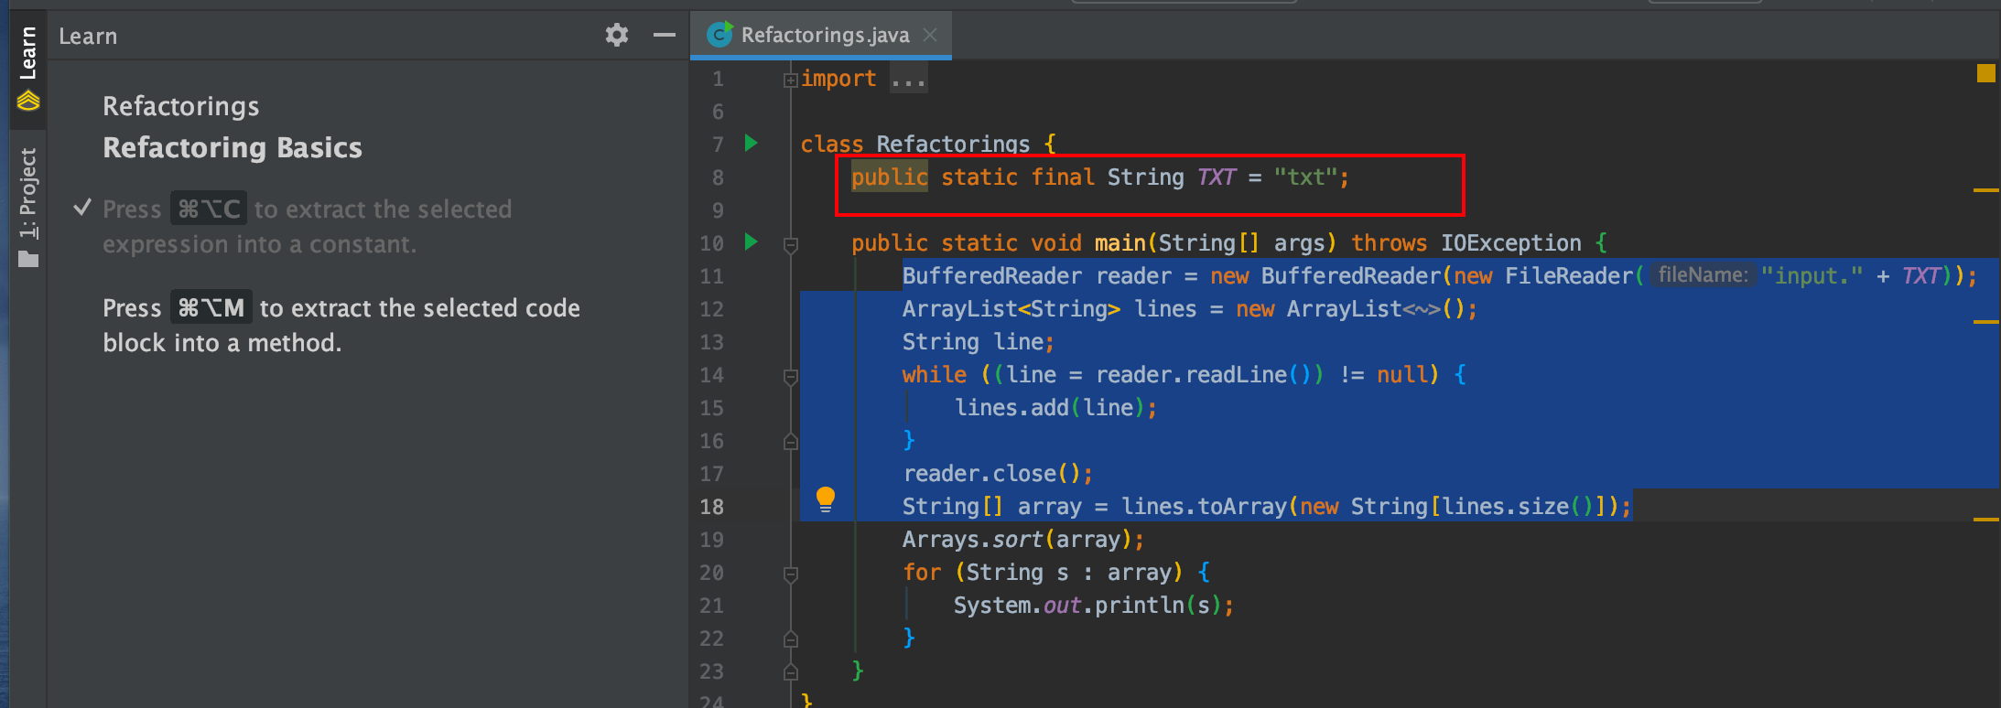The width and height of the screenshot is (2001, 708).
Task: Expand the folded import statements
Action: click(791, 80)
